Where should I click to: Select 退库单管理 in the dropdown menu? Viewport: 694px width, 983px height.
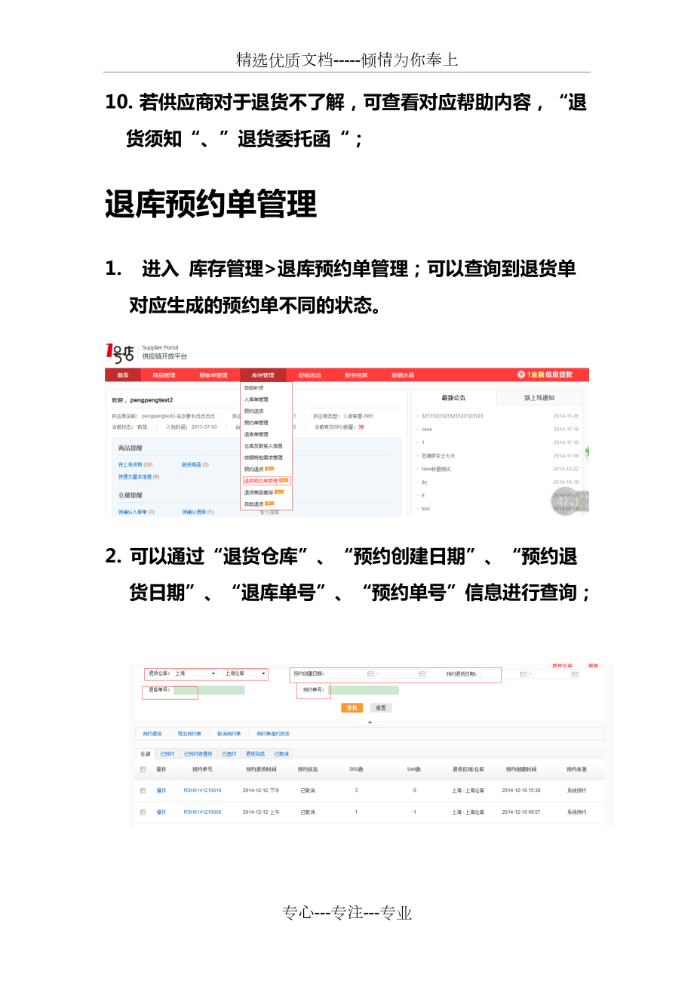[256, 434]
